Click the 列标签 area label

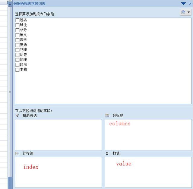click(x=118, y=115)
